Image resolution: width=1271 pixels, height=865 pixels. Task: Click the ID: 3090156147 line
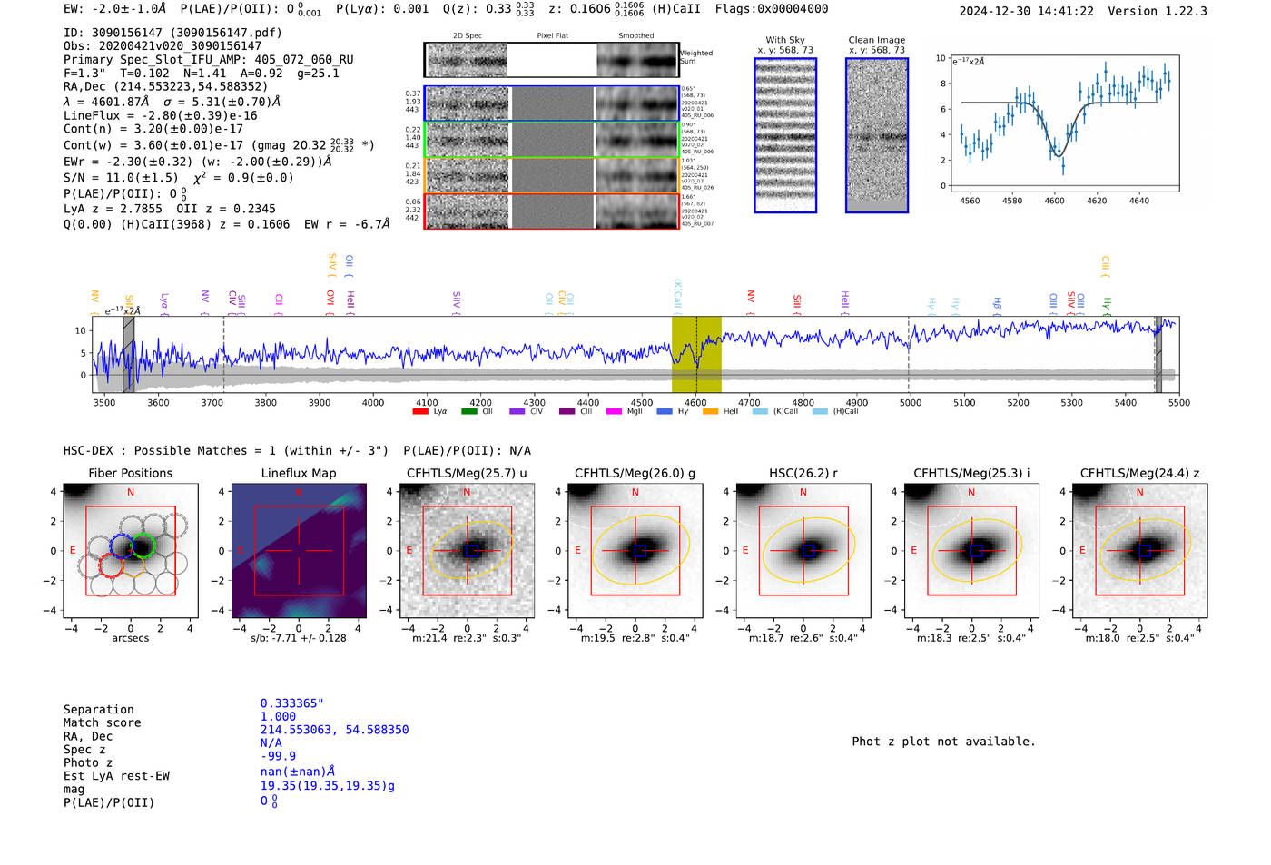[172, 33]
